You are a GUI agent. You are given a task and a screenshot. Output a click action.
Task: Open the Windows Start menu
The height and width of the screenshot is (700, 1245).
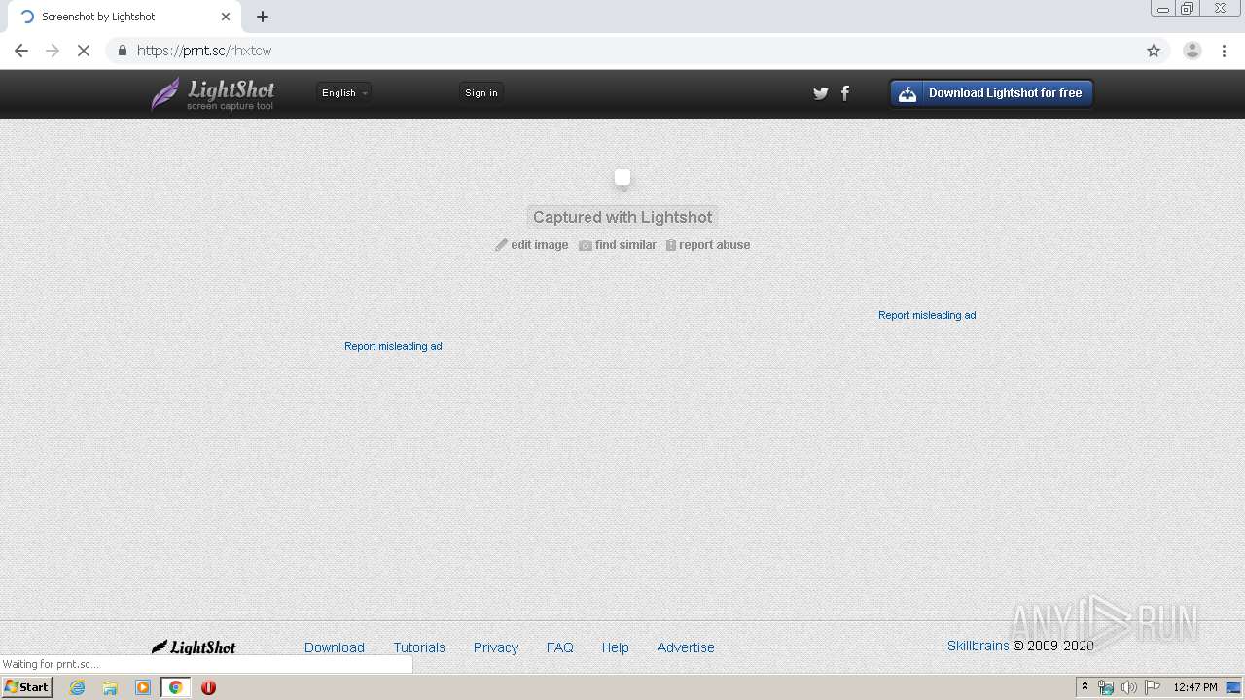point(27,687)
